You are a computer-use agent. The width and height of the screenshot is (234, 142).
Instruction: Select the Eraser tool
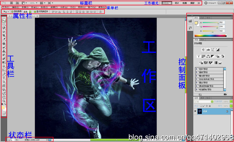(4, 59)
